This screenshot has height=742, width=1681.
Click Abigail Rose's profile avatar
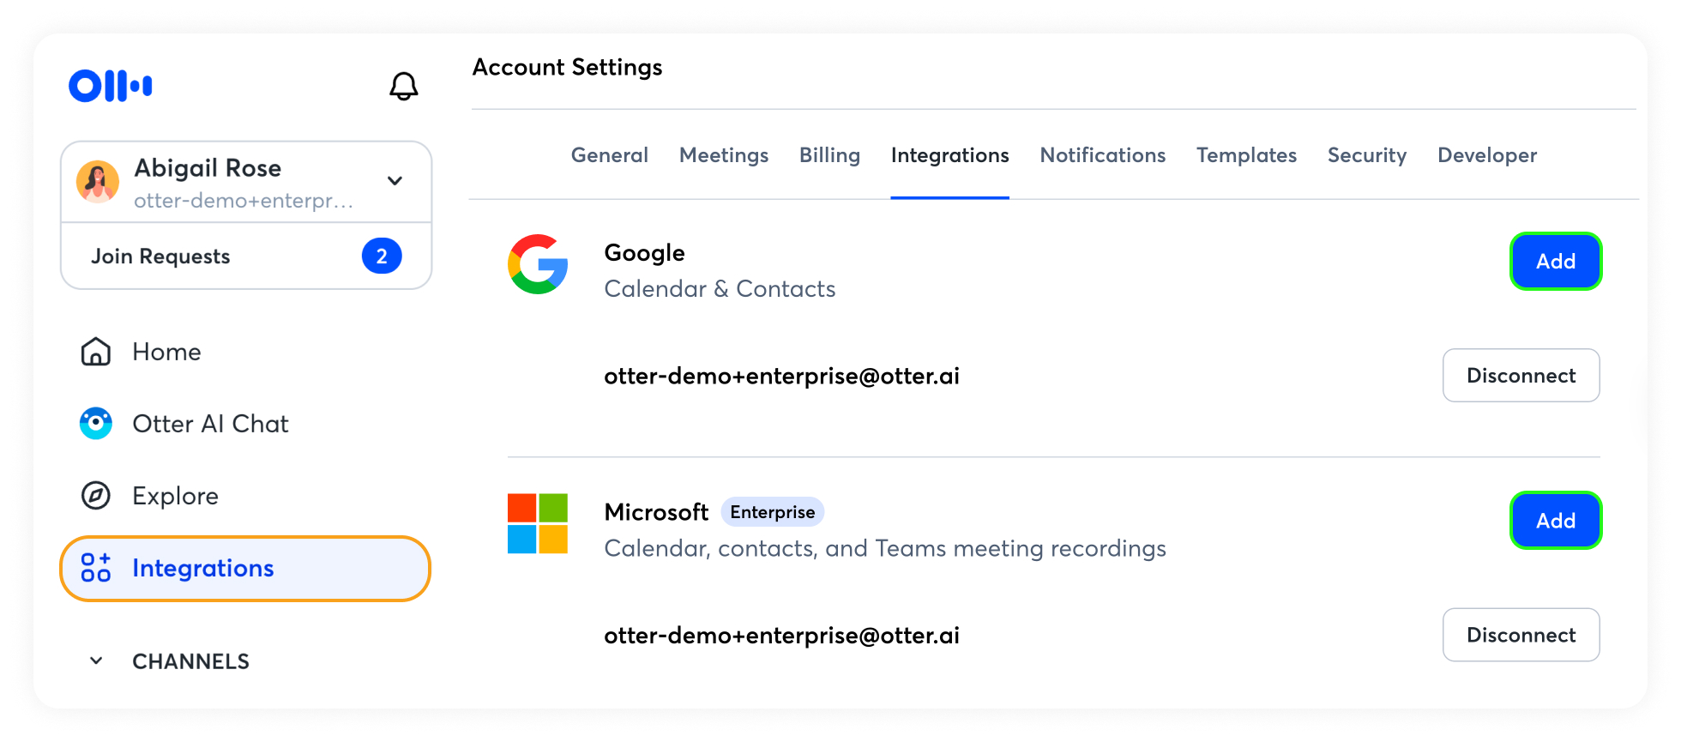pos(98,182)
